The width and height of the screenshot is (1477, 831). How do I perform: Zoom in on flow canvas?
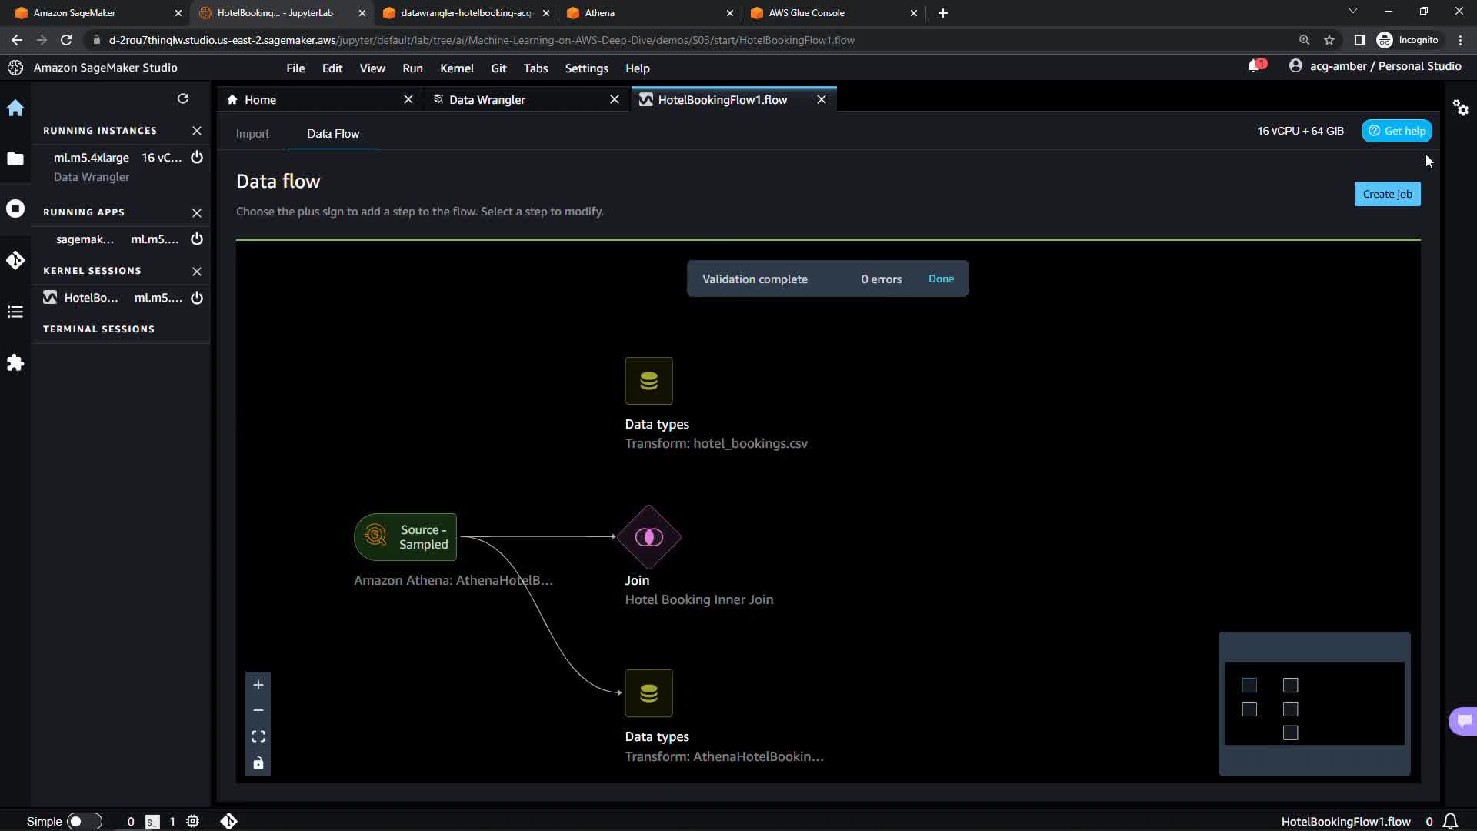pyautogui.click(x=258, y=685)
